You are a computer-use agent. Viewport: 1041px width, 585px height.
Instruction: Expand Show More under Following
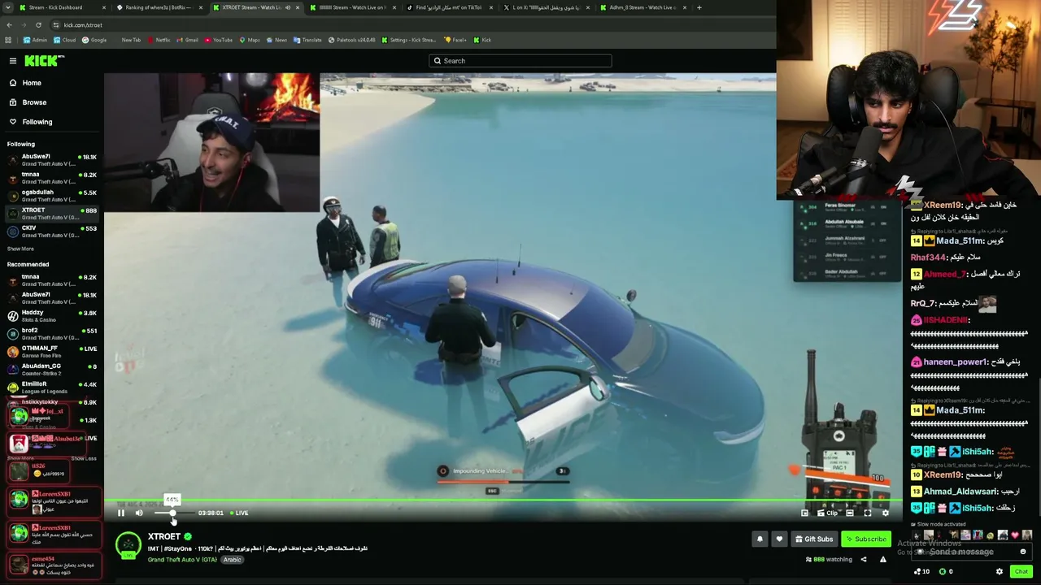coord(20,249)
